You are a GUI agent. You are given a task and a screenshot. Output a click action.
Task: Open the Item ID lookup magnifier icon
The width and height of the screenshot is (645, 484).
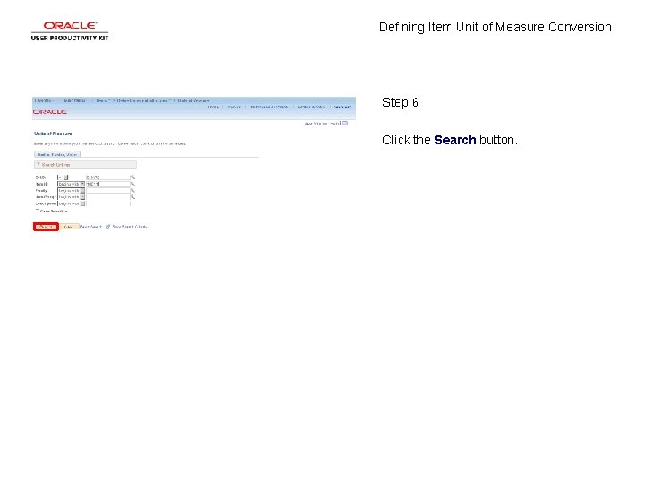pyautogui.click(x=133, y=184)
